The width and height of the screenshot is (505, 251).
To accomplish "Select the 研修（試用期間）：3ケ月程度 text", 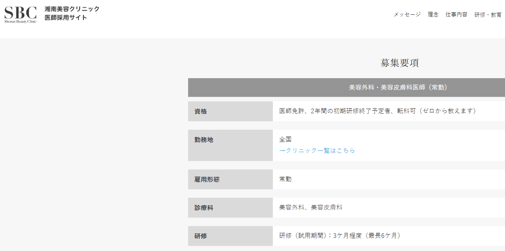I will pos(340,235).
